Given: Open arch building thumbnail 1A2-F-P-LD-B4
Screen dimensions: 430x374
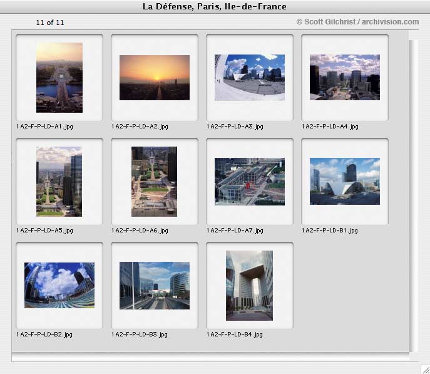Looking at the screenshot, I should point(249,286).
